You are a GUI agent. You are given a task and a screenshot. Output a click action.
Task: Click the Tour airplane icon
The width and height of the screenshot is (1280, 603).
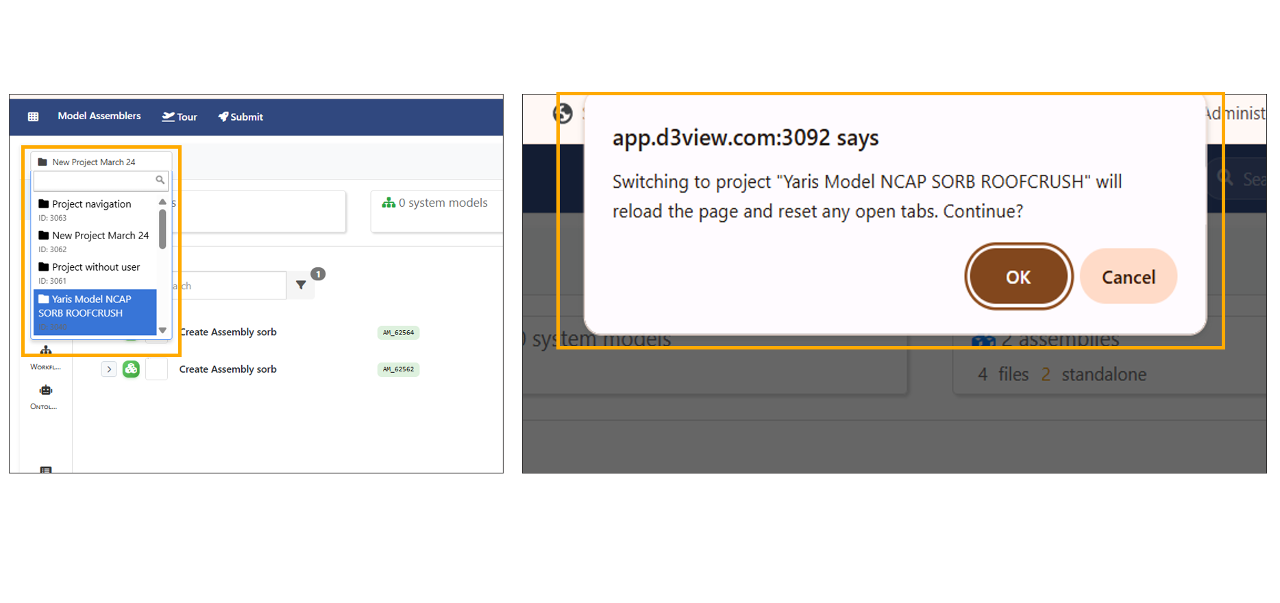click(x=168, y=116)
